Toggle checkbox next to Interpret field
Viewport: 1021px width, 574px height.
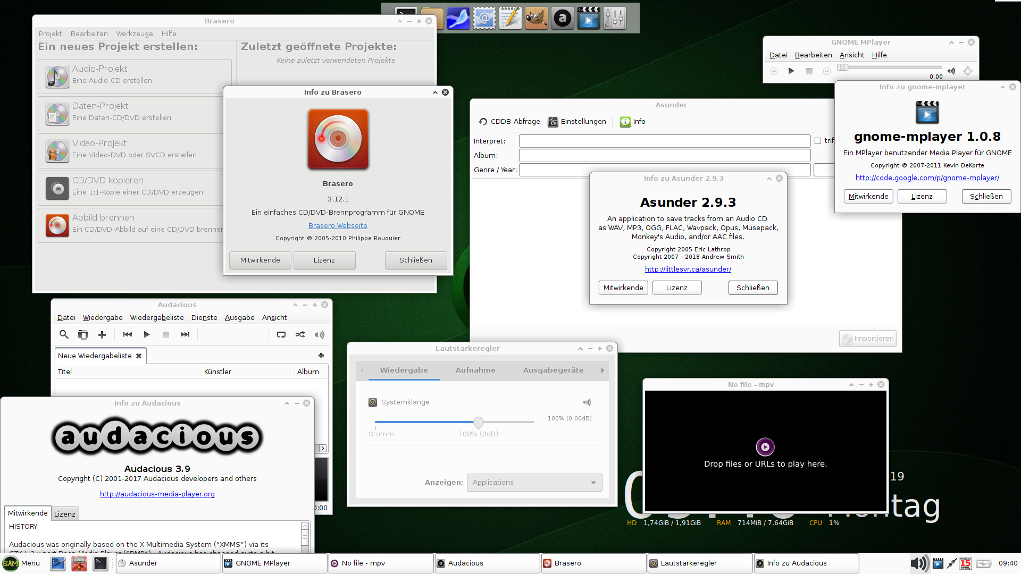point(818,141)
